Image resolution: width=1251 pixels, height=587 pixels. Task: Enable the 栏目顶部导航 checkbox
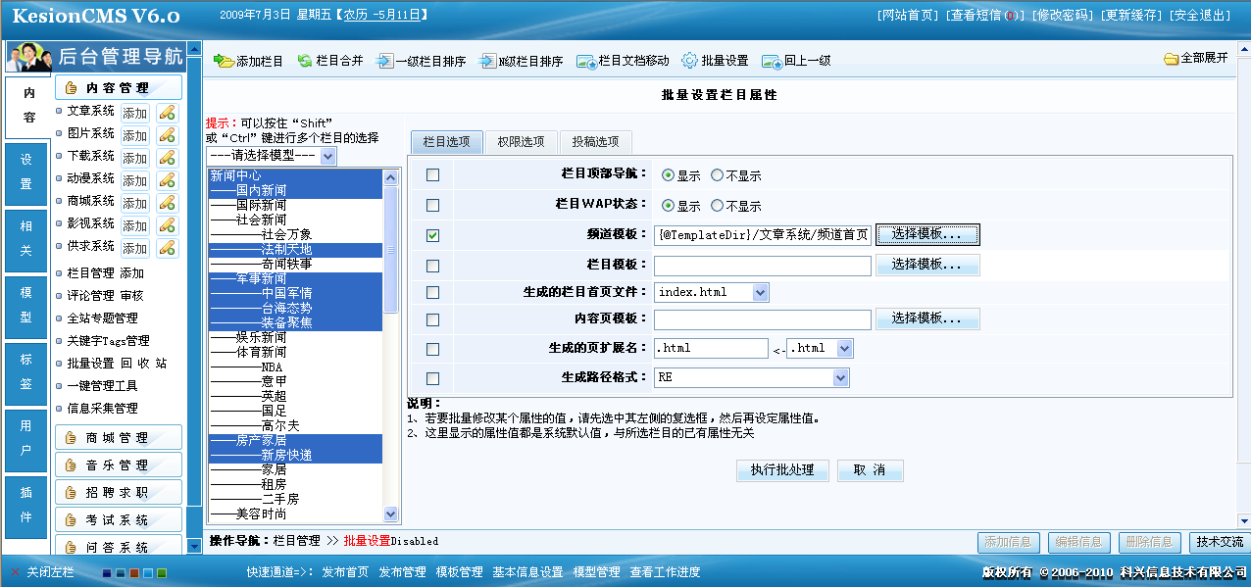tap(432, 175)
